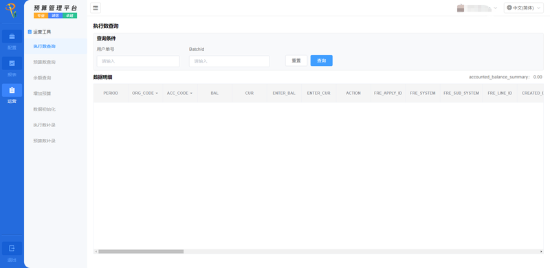
Task: Select the 运营 clipboard icon
Action: click(12, 91)
